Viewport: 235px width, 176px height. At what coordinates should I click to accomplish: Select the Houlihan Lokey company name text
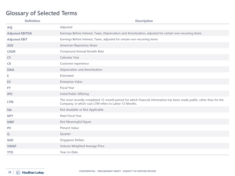(33, 173)
